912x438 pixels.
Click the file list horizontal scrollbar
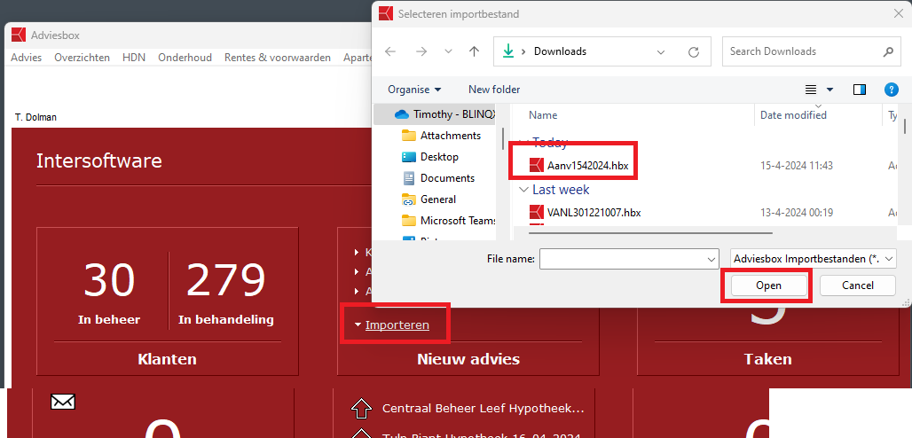coord(651,233)
